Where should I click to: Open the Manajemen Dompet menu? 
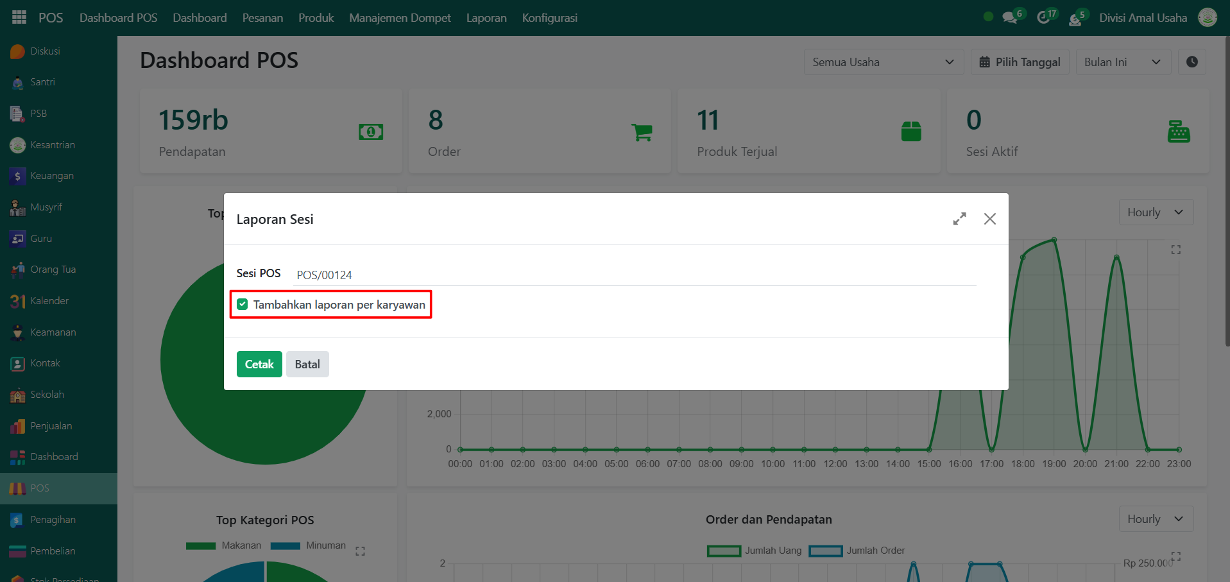coord(400,18)
